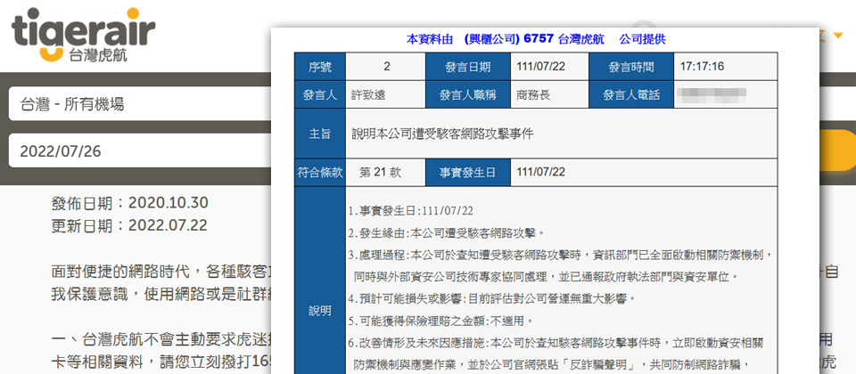Click the 台灣虎航 header text in the document

pos(581,39)
